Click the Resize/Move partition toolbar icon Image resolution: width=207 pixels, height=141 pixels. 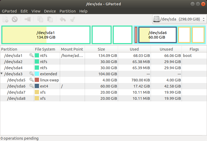click(28, 19)
